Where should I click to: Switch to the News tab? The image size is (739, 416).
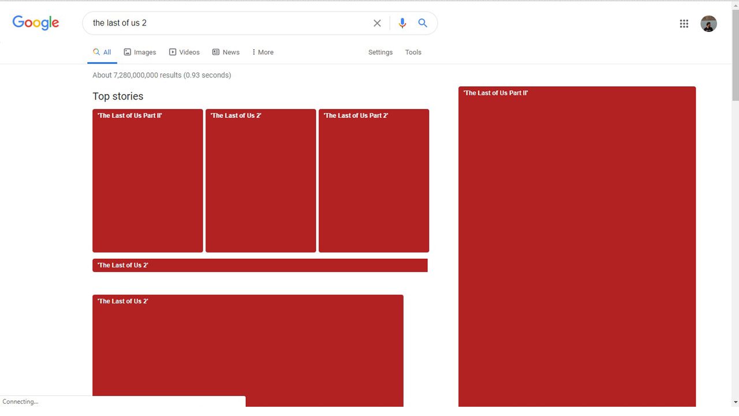226,52
